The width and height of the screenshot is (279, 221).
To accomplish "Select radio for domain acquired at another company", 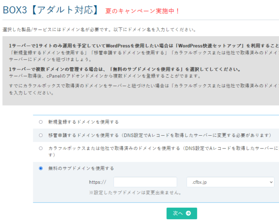I will click(41, 149).
